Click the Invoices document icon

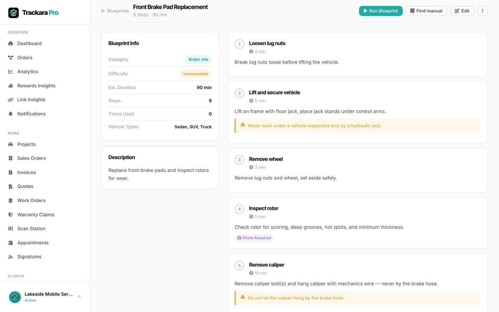(x=11, y=172)
